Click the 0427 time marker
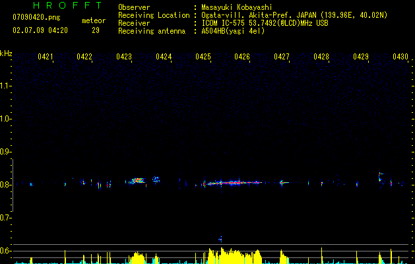This screenshot has height=264, width=415. click(282, 57)
